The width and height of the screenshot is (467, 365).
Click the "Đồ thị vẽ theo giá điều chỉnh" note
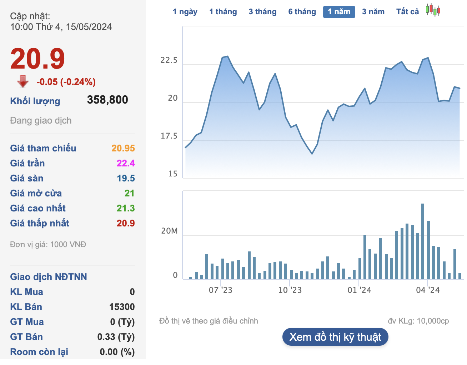(x=209, y=321)
